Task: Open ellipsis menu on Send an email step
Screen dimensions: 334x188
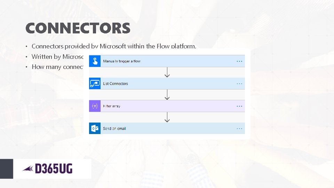Action: pyautogui.click(x=239, y=128)
